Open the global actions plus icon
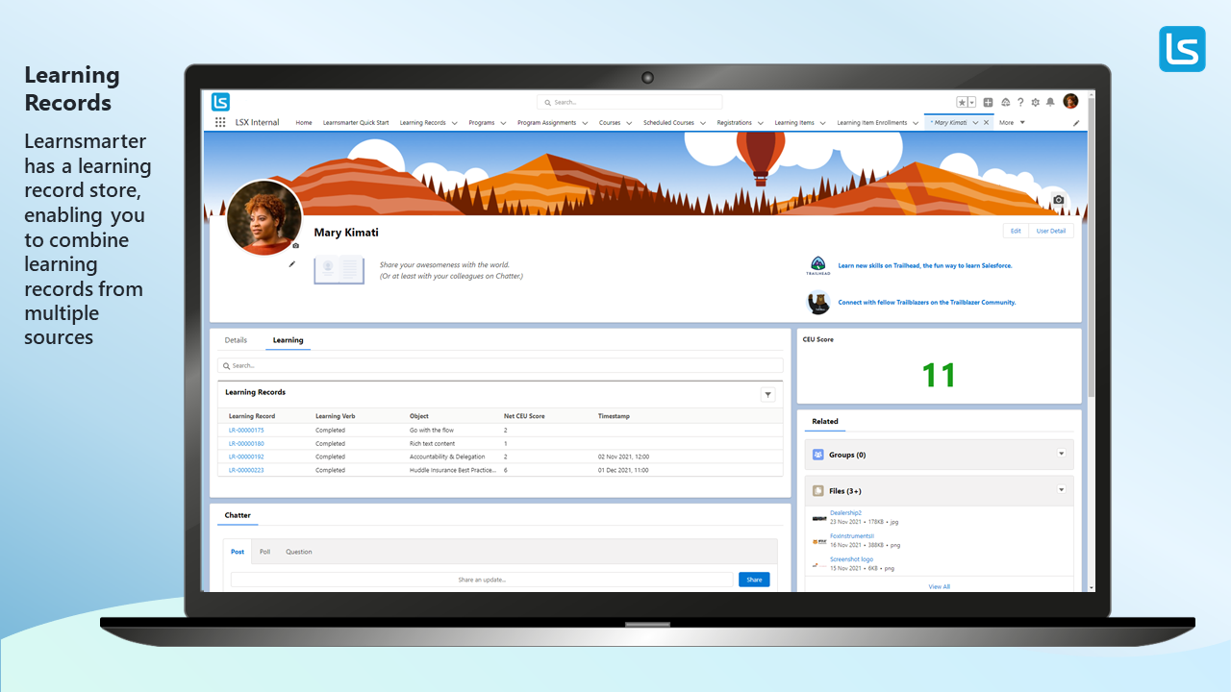Viewport: 1231px width, 692px height. pos(989,102)
